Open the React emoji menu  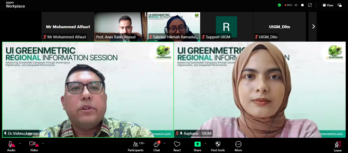(x=177, y=146)
